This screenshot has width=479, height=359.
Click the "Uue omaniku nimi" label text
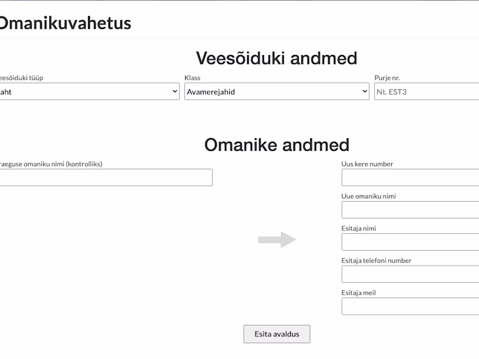[368, 196]
